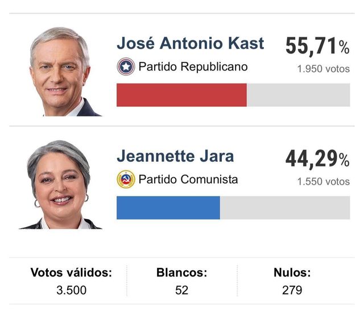Click the Partido Republicano star logo
Viewport: 364px width, 314px height.
(126, 66)
